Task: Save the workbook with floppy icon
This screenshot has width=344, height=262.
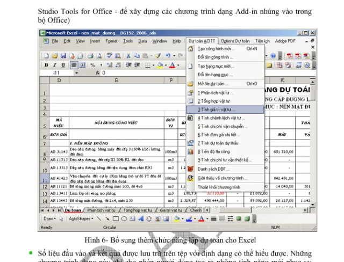Action: [63, 56]
